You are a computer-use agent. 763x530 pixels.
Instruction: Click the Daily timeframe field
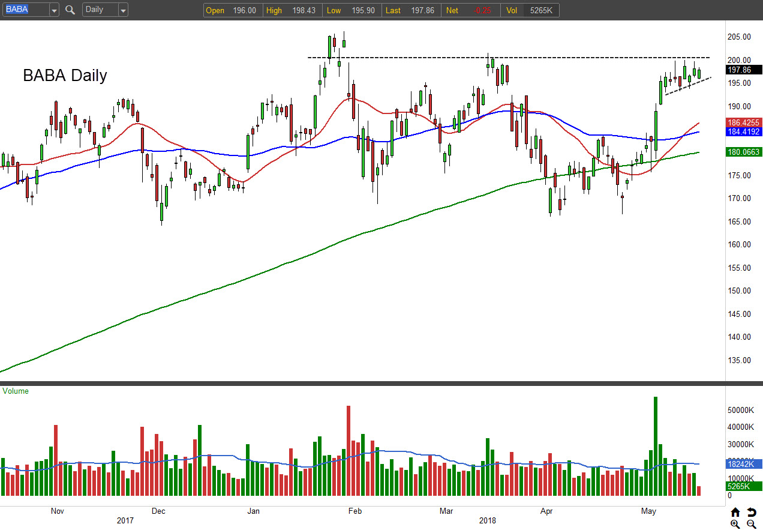click(x=100, y=10)
